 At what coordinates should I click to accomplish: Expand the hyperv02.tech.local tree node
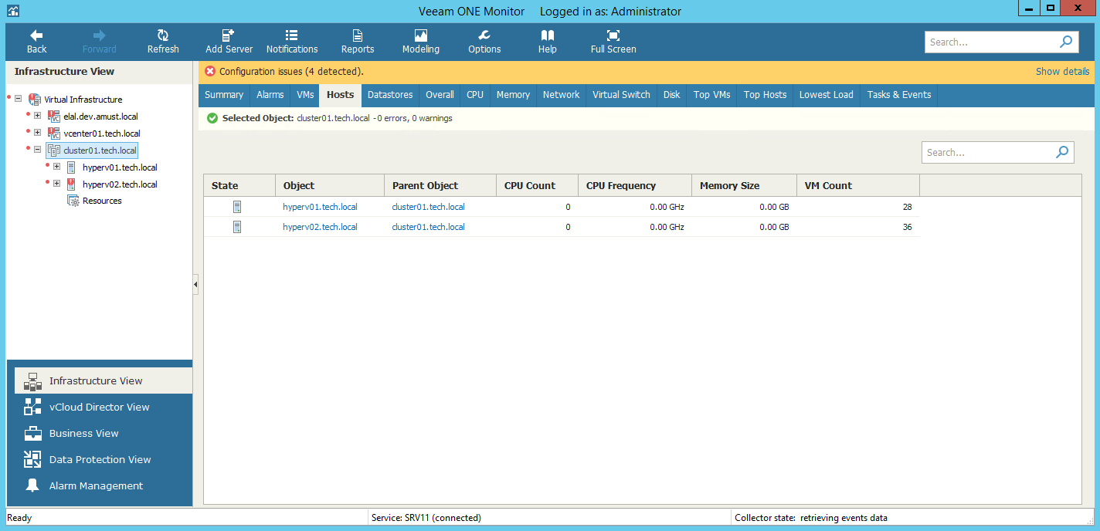[x=56, y=184]
